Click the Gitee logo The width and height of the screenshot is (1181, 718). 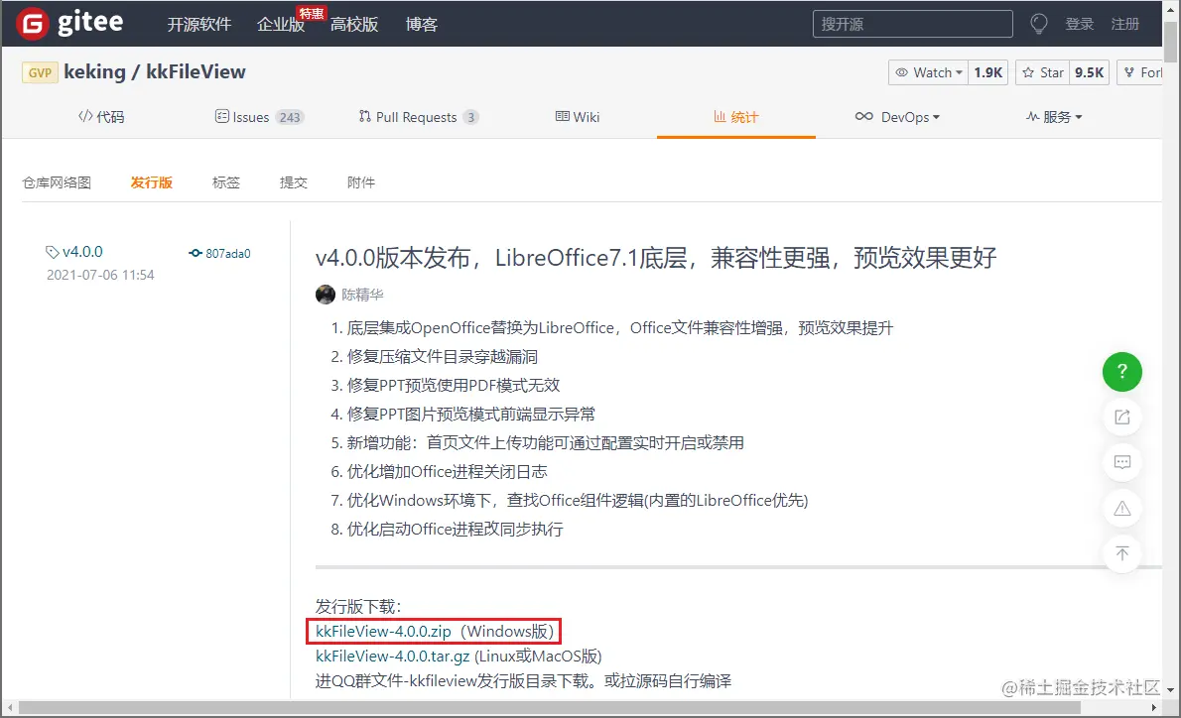click(x=69, y=23)
